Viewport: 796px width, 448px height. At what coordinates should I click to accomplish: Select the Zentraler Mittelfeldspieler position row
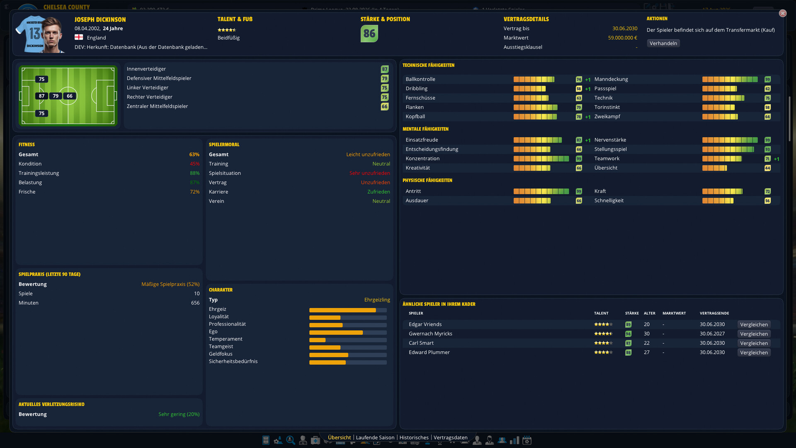click(x=257, y=106)
